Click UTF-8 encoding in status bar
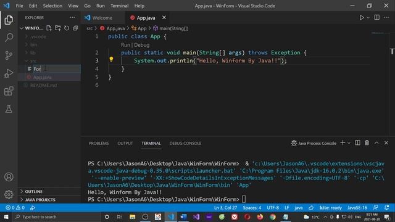 coord(273,208)
